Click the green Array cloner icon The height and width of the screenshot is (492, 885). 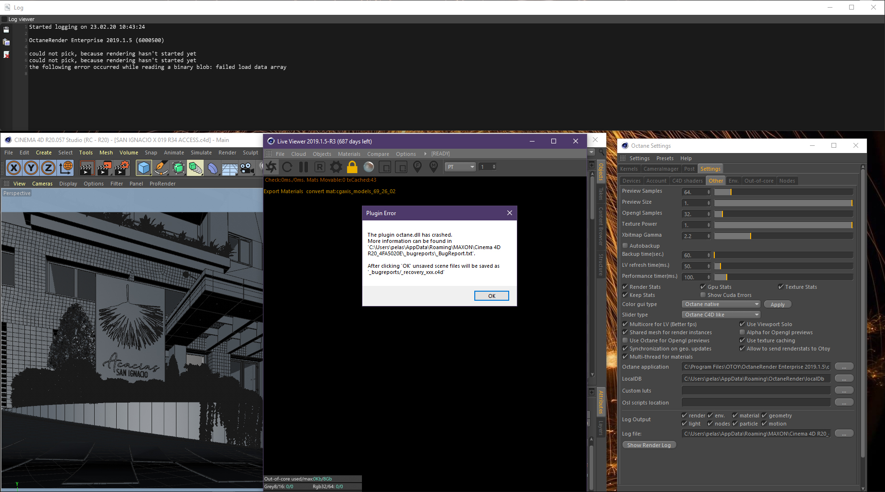tap(196, 167)
